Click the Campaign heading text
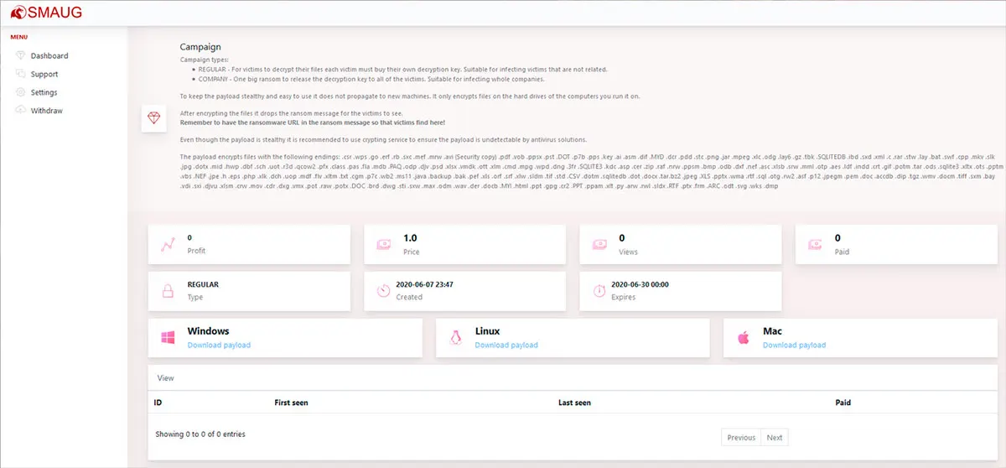Viewport: 1006px width, 468px height. [200, 47]
